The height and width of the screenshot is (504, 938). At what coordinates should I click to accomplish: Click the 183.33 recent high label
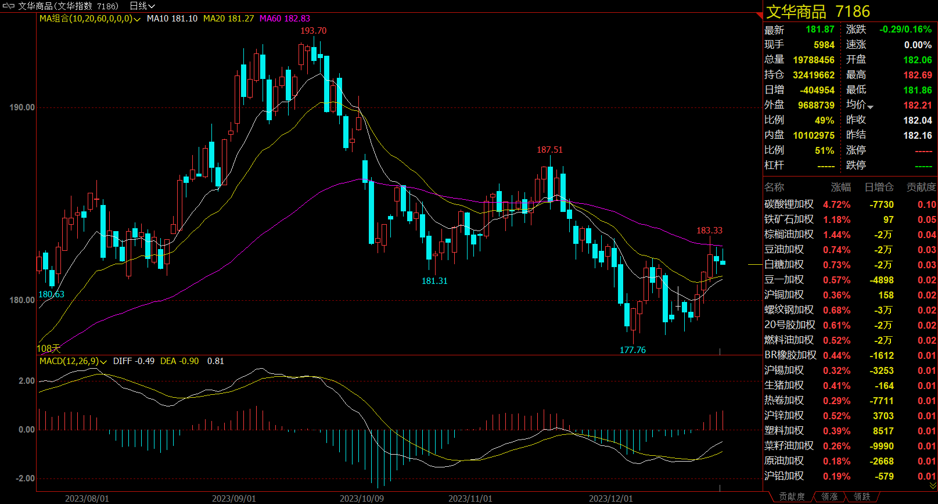tap(710, 231)
